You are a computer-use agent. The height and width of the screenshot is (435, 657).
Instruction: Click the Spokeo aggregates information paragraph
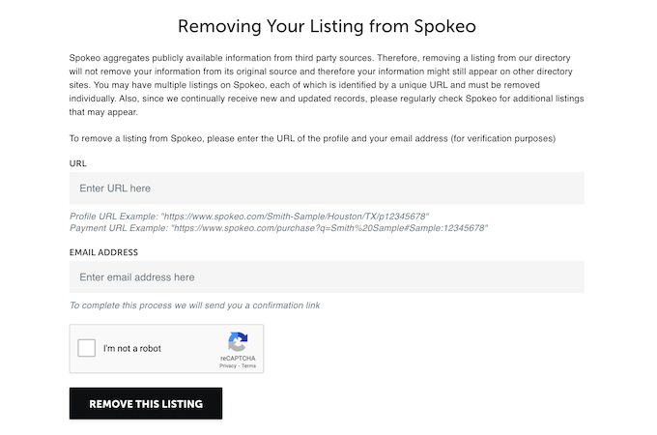[x=327, y=85]
